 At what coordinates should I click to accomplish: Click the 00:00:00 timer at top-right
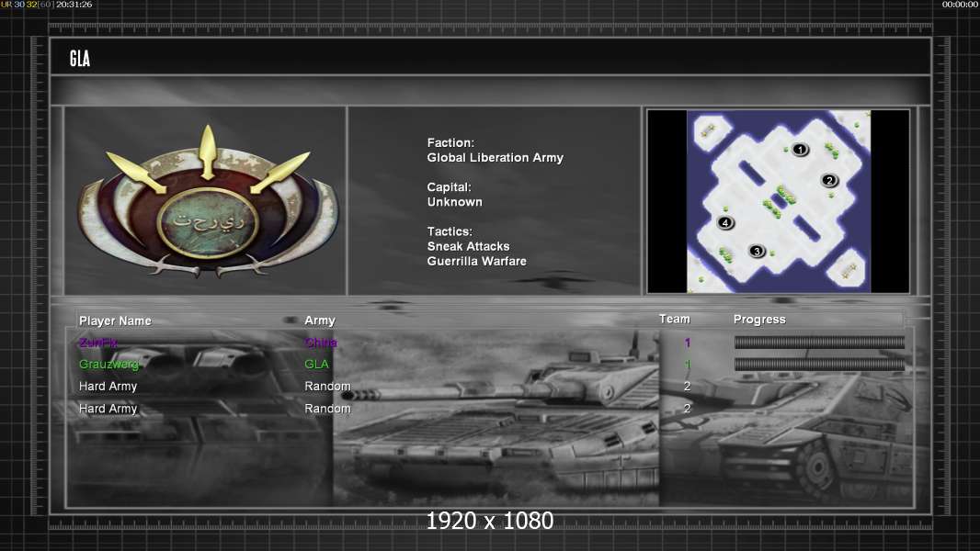coord(960,5)
